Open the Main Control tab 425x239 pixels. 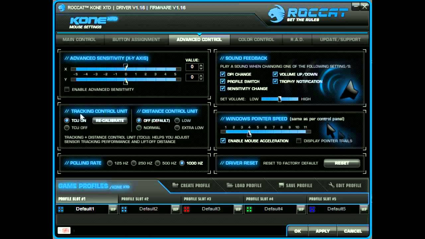point(79,40)
